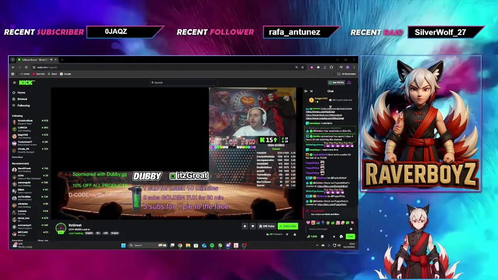Open Chrome from the Windows taskbar
Screen dimensions: 498x280
(x=180, y=245)
